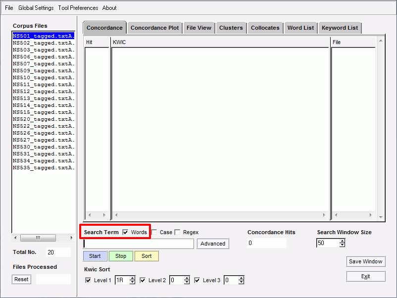Decrease Level 1 sort value with down arrow

point(132,282)
